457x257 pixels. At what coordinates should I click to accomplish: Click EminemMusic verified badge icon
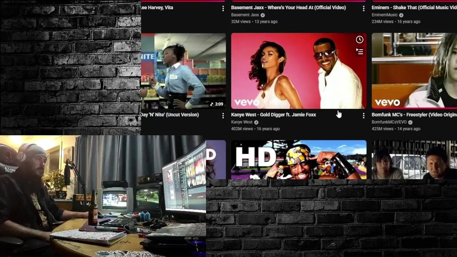(401, 15)
